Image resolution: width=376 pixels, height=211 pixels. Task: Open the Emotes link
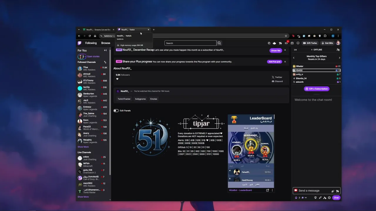click(154, 99)
